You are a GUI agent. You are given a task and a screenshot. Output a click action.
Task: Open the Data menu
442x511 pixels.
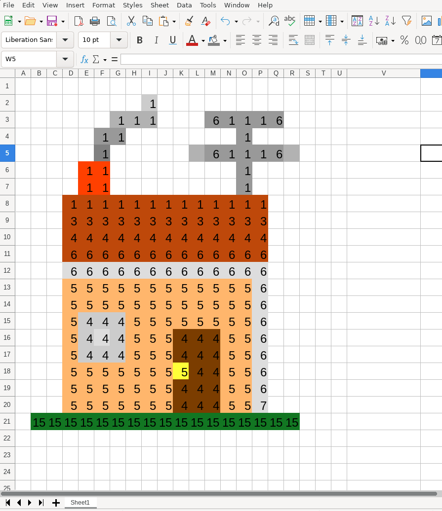184,5
